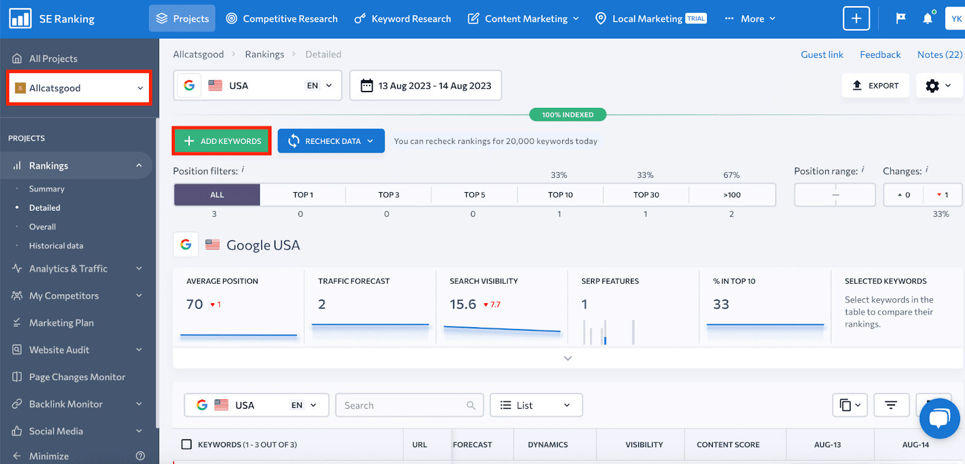
Task: Open the More menu in top navigation
Action: pos(750,19)
